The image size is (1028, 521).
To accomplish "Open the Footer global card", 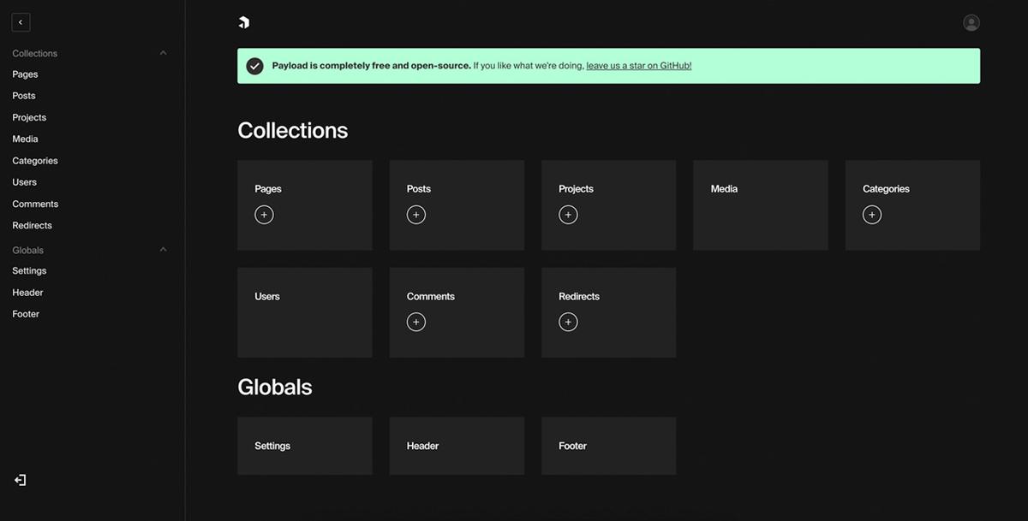I will 608,446.
